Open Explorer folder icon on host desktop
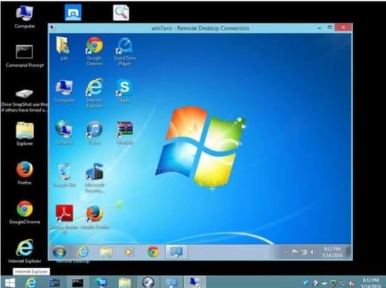This screenshot has width=386, height=288. (25, 134)
